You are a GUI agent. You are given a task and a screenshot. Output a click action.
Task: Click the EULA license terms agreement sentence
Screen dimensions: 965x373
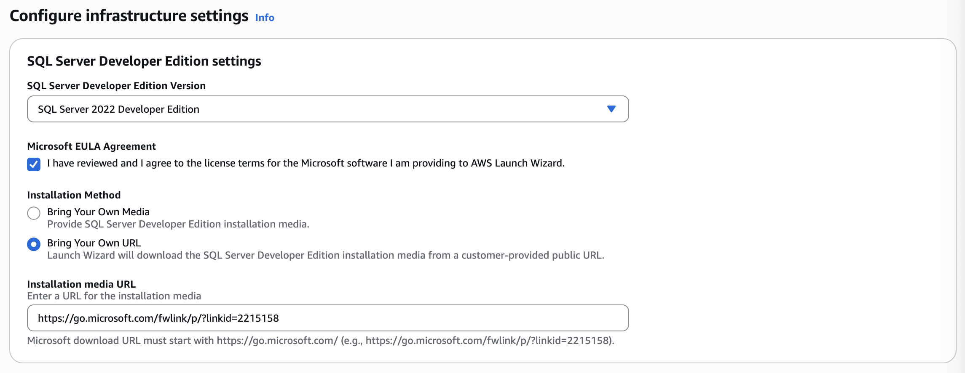pyautogui.click(x=306, y=163)
